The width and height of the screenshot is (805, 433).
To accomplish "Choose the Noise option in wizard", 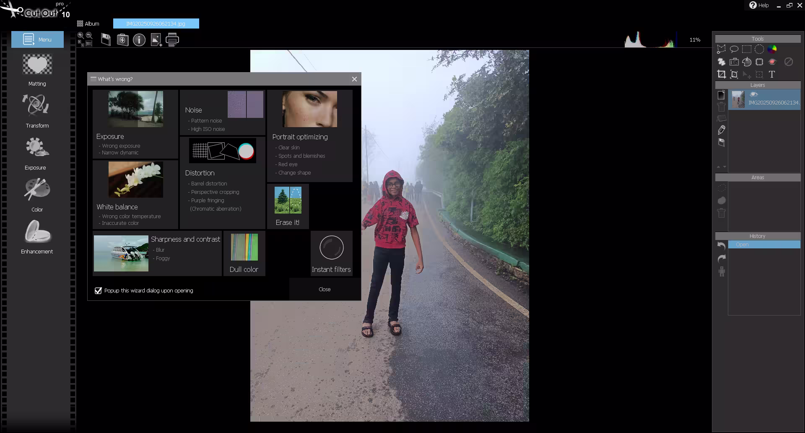I will 223,112.
